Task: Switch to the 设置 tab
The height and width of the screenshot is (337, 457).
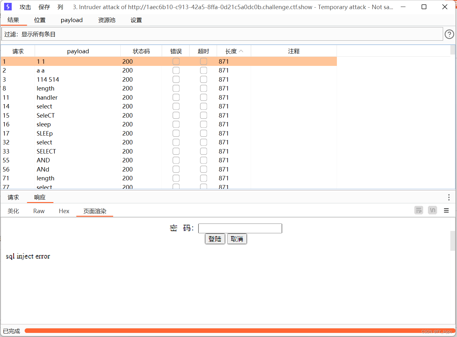Action: pyautogui.click(x=136, y=20)
